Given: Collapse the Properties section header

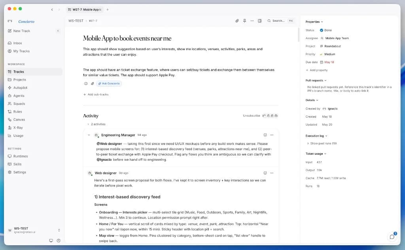Looking at the screenshot, I should (314, 22).
